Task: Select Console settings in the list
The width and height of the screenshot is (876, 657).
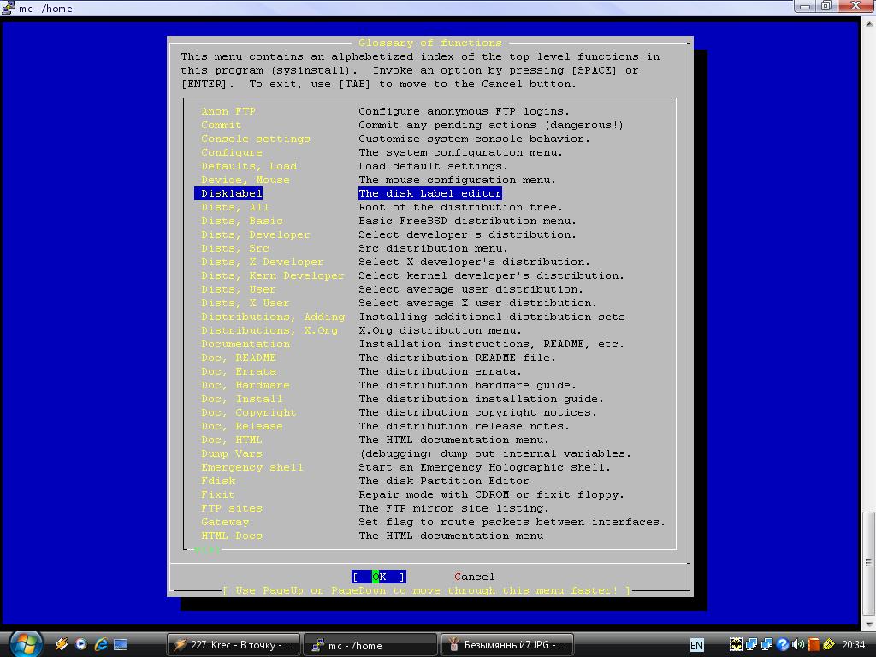Action: click(256, 139)
